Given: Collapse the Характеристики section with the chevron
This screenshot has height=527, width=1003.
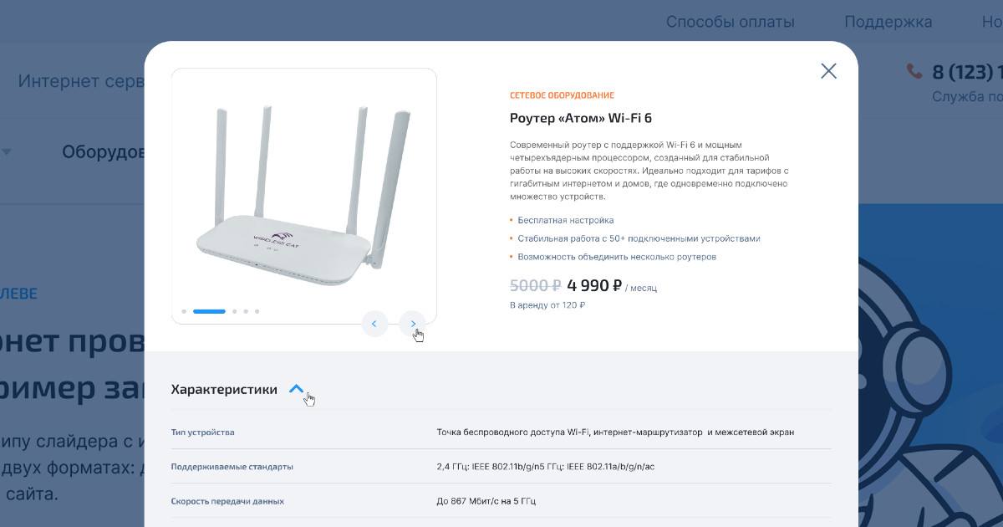Looking at the screenshot, I should click(x=296, y=389).
